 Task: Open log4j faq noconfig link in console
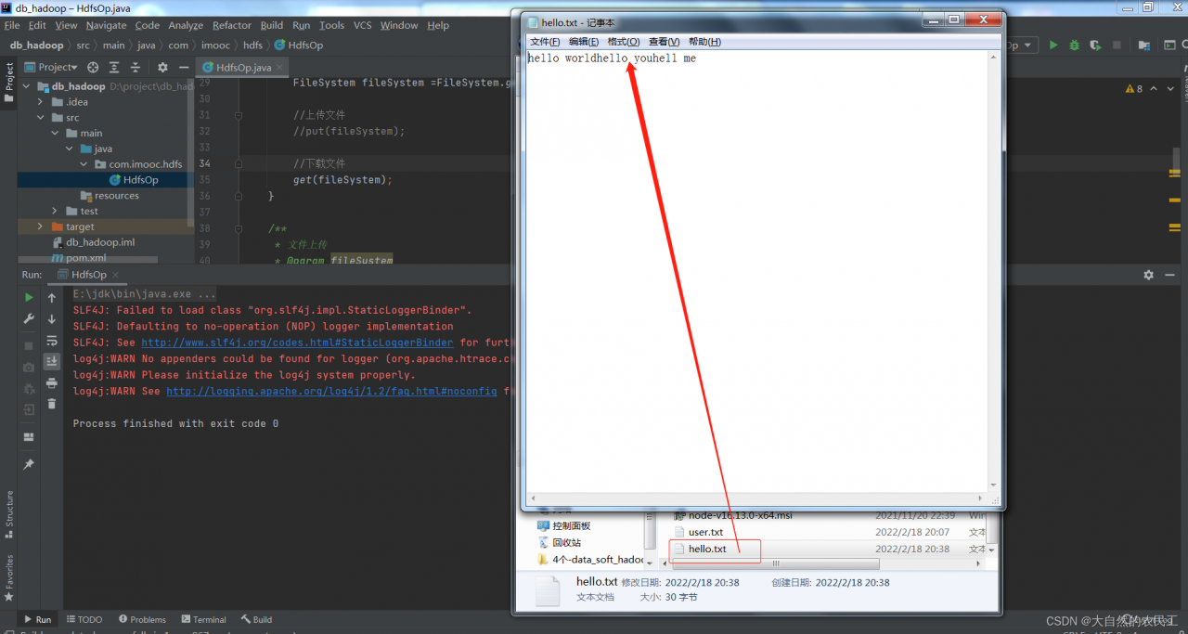click(331, 391)
